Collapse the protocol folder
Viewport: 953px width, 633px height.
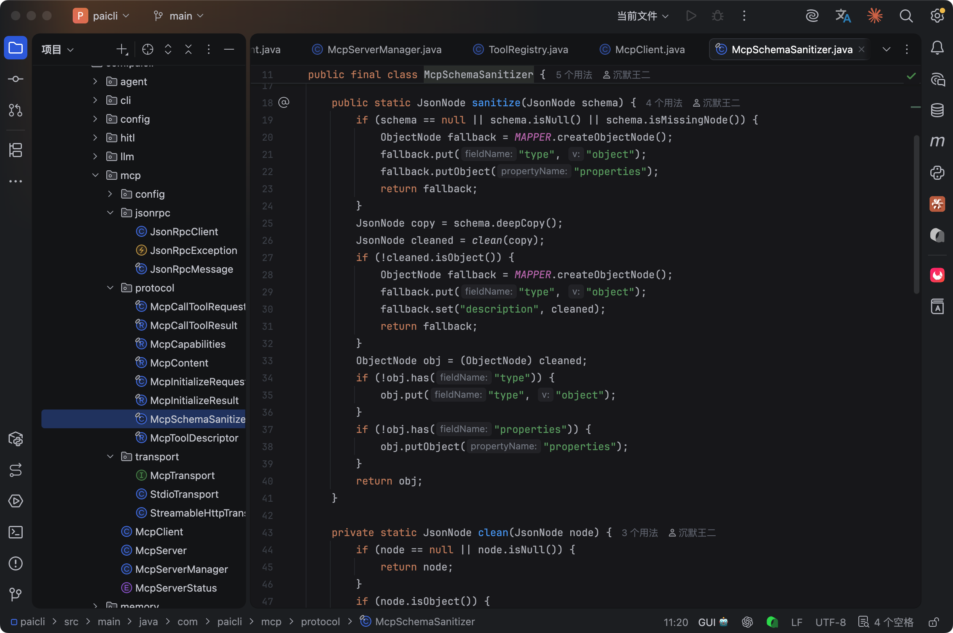pos(110,288)
